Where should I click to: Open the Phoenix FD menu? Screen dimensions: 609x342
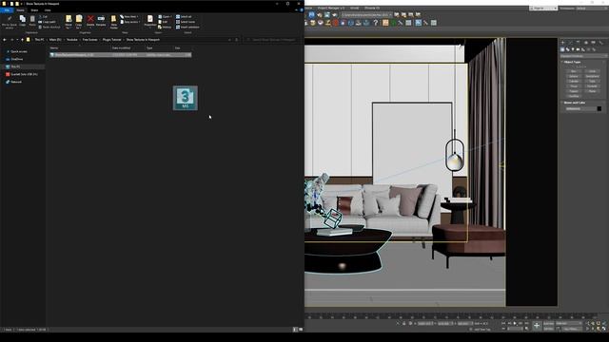tap(372, 8)
